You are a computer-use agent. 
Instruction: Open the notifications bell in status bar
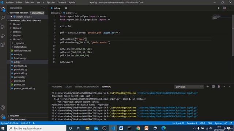[x=231, y=123]
